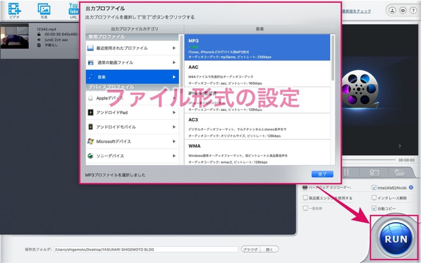Click the ソニーデバイス logo icon
Viewport: 421px width, 263px height.
[x=90, y=156]
